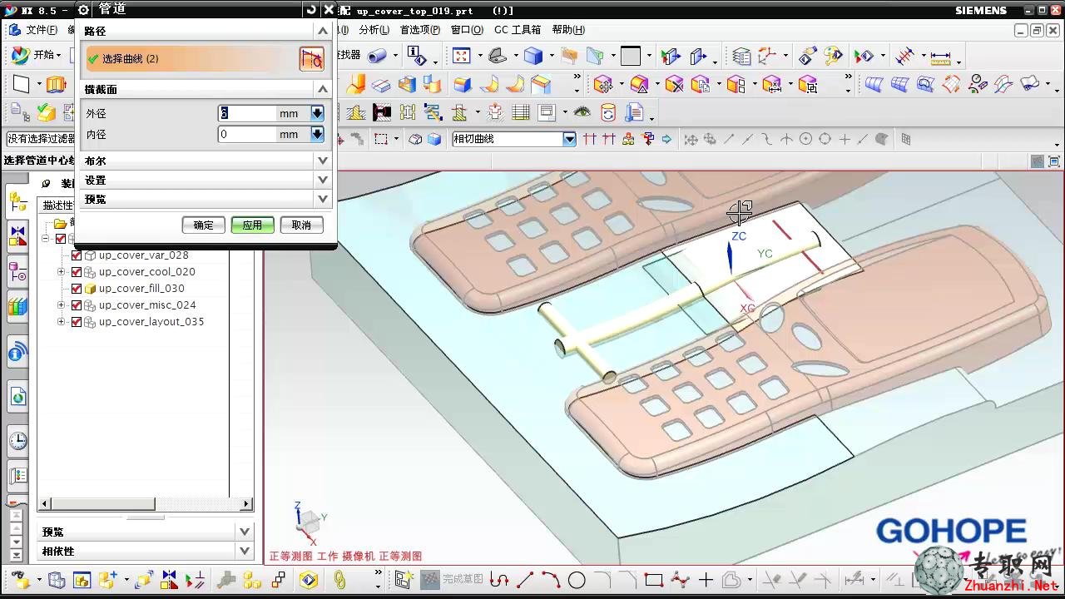Click the navigator horizontal scrollbar right arrow
1065x599 pixels.
[x=246, y=503]
